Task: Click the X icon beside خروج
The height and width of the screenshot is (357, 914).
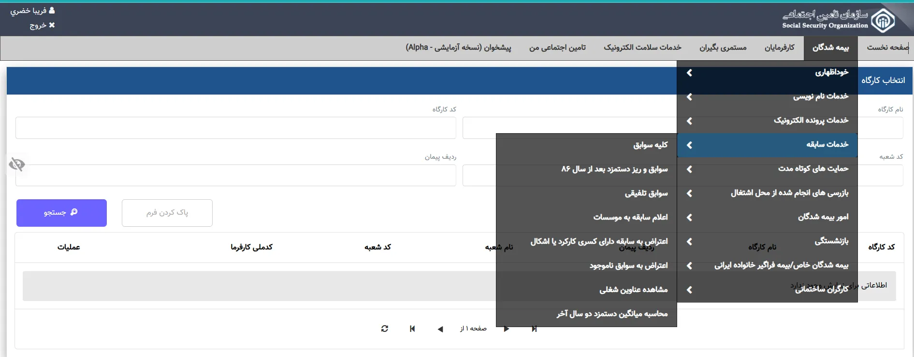Action: coord(52,25)
